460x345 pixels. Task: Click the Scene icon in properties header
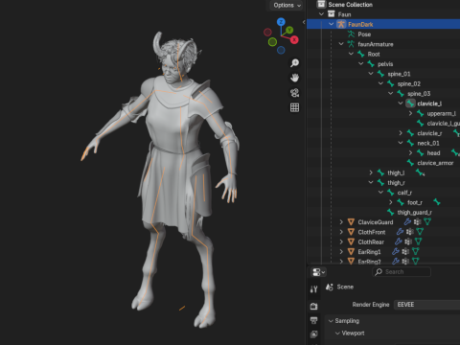click(x=330, y=287)
